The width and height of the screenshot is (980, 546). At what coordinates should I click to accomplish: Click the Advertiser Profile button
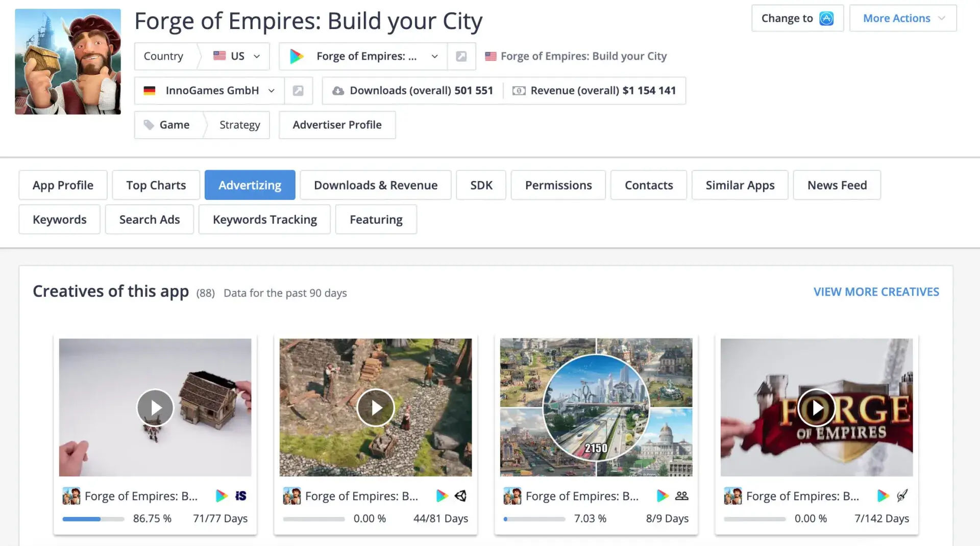(337, 125)
